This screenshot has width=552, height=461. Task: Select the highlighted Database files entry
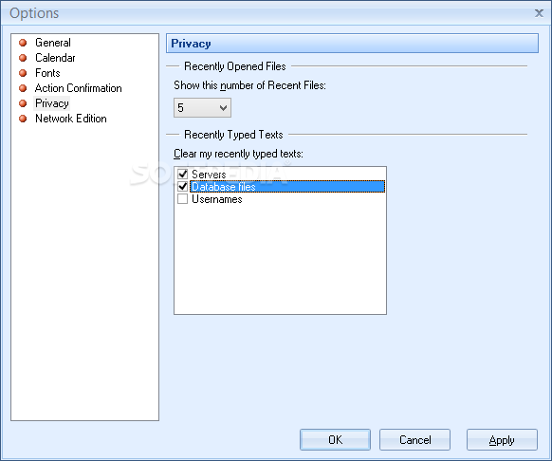pyautogui.click(x=287, y=186)
